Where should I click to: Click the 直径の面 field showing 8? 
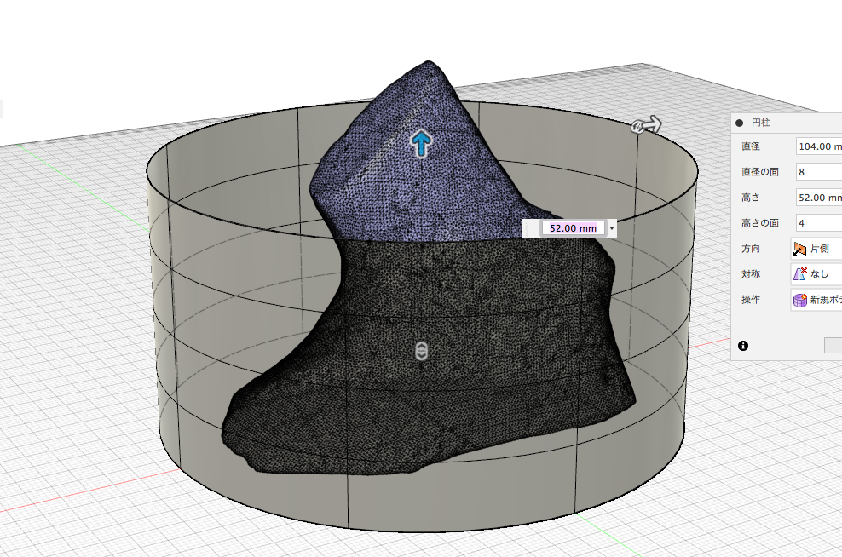click(819, 172)
